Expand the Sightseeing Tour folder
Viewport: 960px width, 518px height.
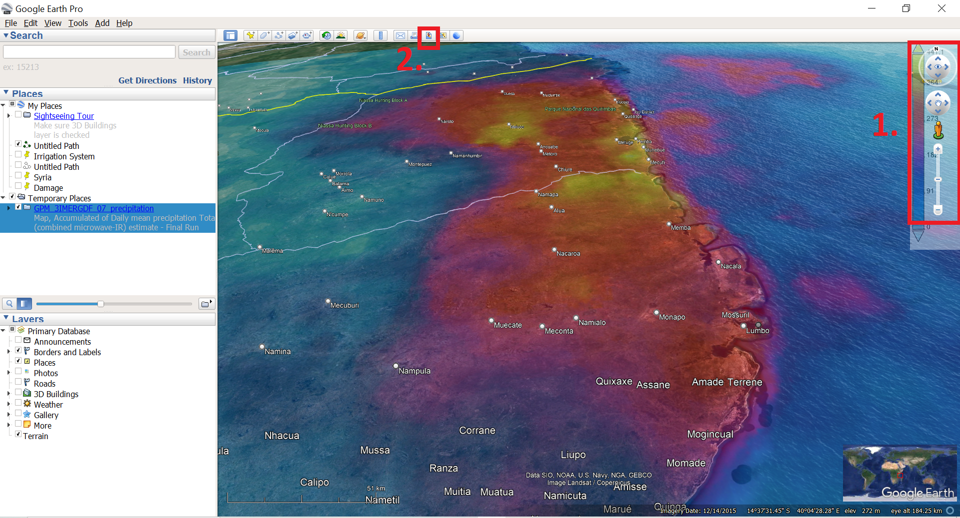click(x=8, y=115)
